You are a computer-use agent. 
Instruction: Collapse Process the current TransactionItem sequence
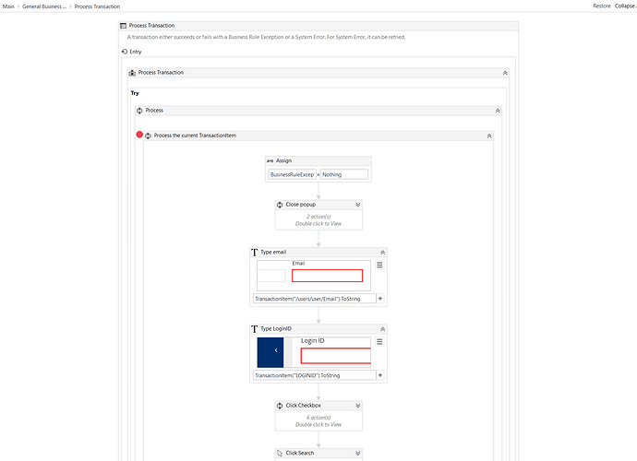(x=489, y=136)
